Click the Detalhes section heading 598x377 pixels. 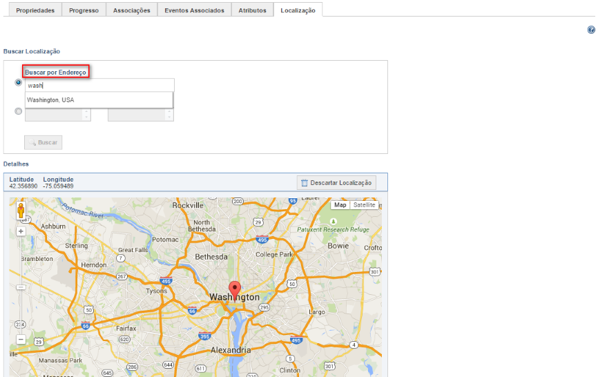pyautogui.click(x=16, y=164)
